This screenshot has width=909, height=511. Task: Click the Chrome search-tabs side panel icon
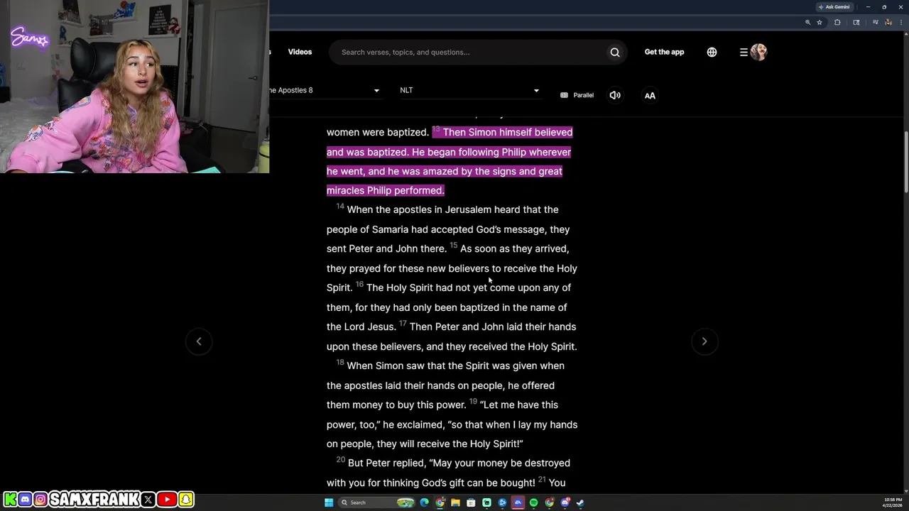[856, 23]
